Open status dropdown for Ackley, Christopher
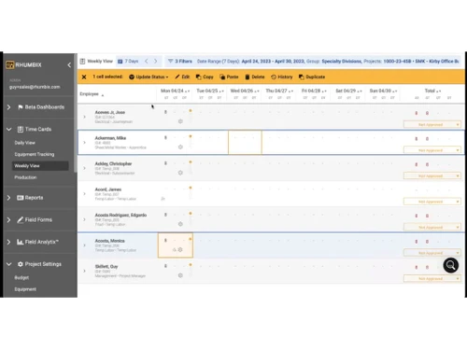Screen dimensions: 467x350 [x=432, y=176]
